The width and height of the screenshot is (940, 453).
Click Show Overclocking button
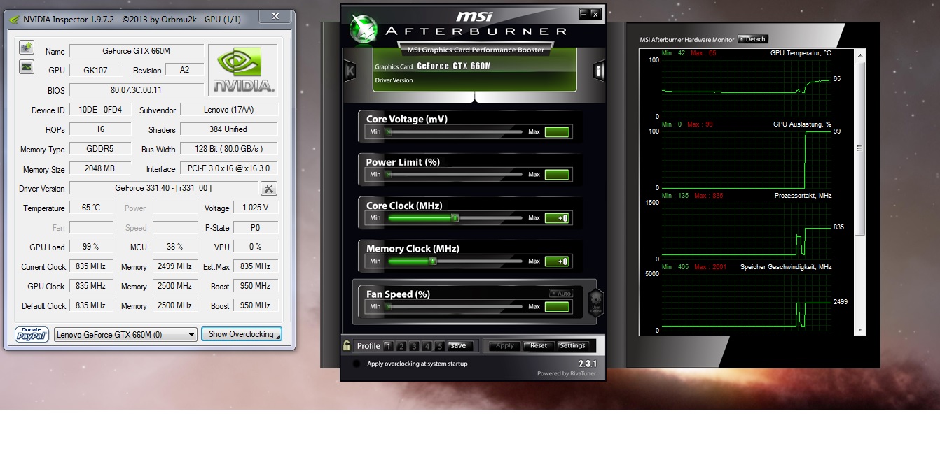coord(242,334)
